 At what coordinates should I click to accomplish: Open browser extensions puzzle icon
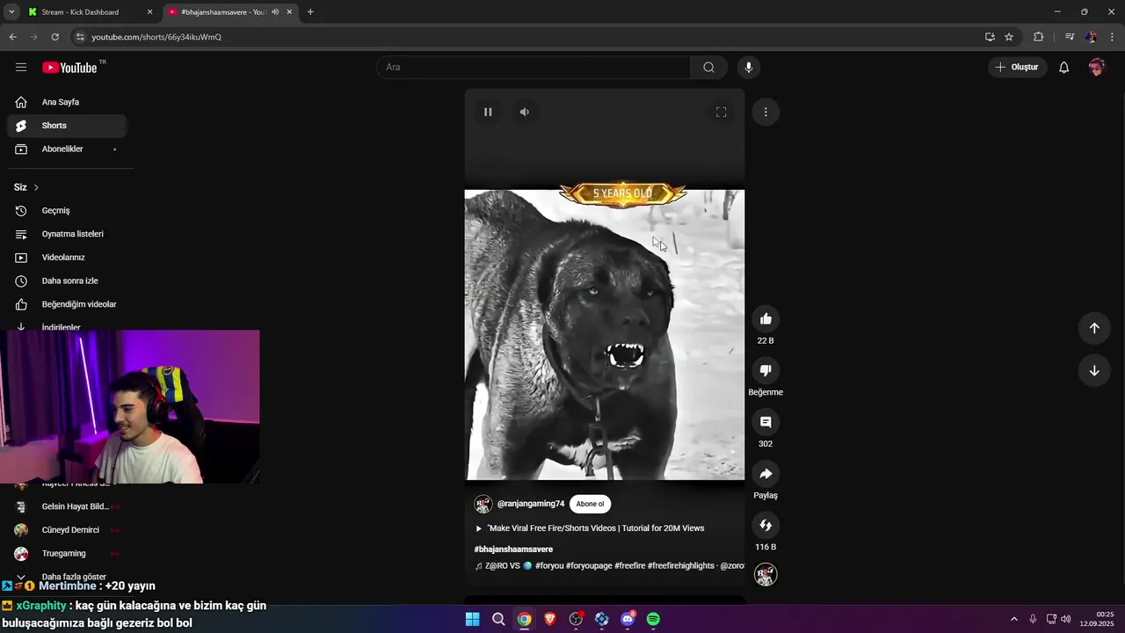click(1039, 37)
